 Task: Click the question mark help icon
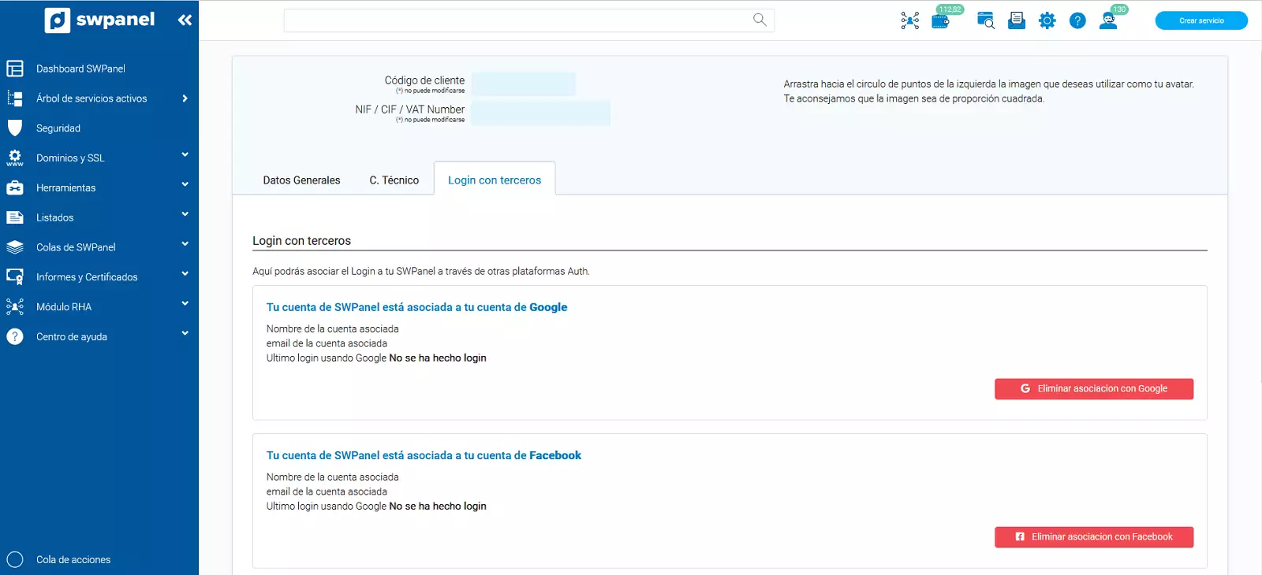[1077, 20]
